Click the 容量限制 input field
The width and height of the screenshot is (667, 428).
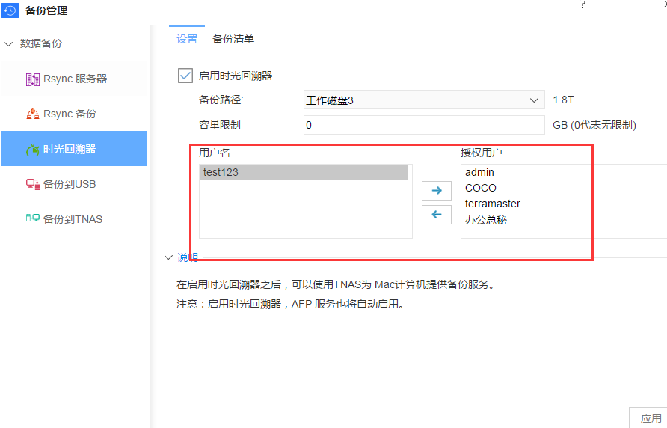pyautogui.click(x=424, y=125)
